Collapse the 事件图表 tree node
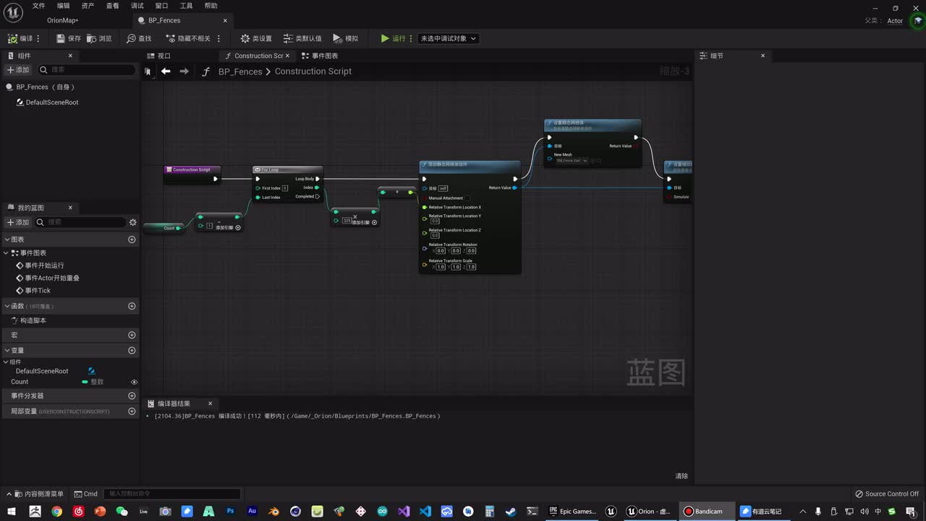The height and width of the screenshot is (521, 926). click(7, 253)
